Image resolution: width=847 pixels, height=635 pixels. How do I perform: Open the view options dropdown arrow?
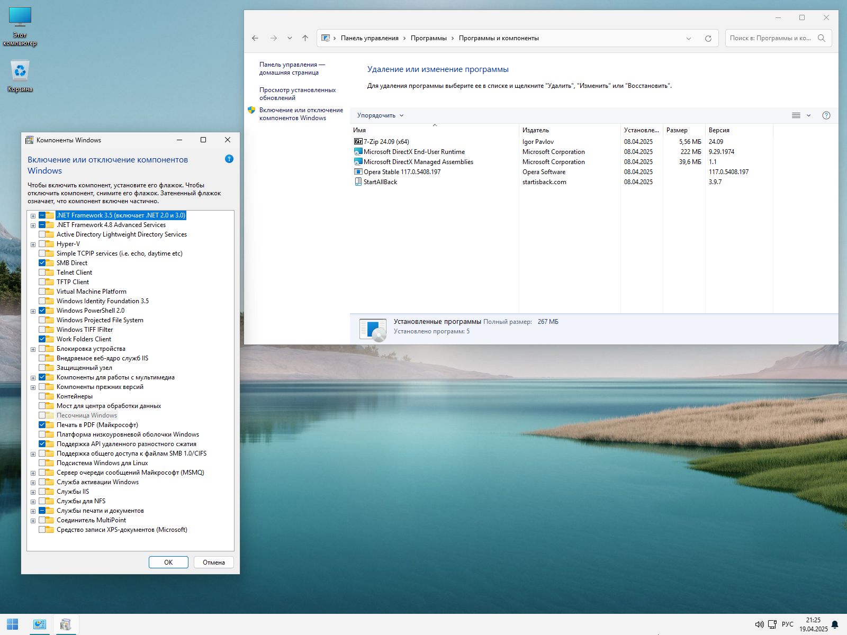(808, 115)
